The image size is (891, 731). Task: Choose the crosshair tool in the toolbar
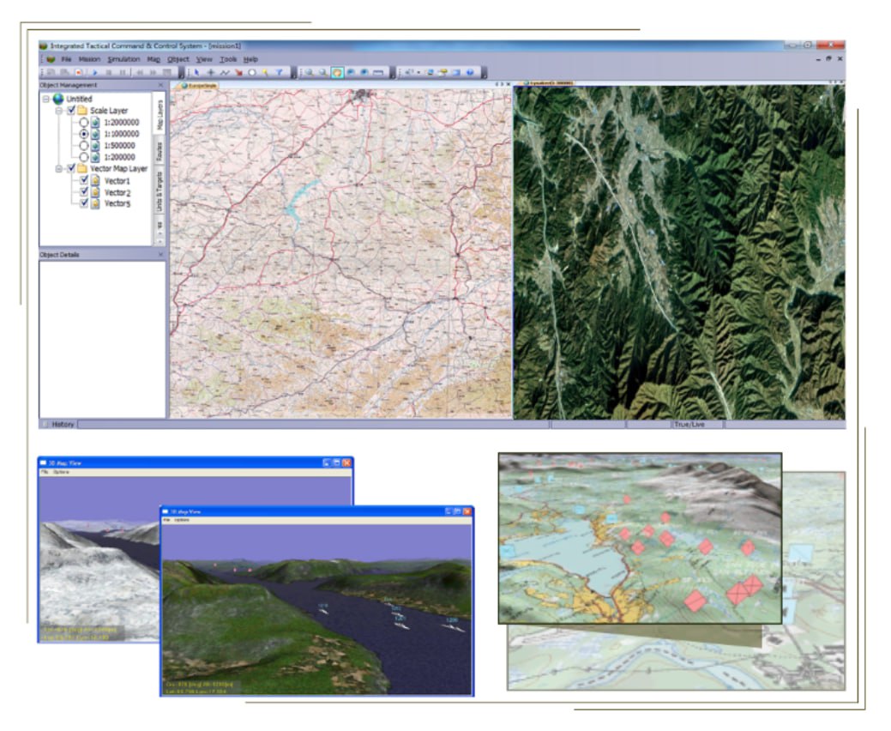point(210,73)
